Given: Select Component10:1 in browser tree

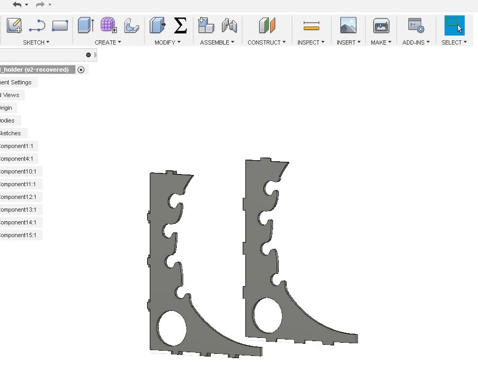Looking at the screenshot, I should pyautogui.click(x=21, y=172).
